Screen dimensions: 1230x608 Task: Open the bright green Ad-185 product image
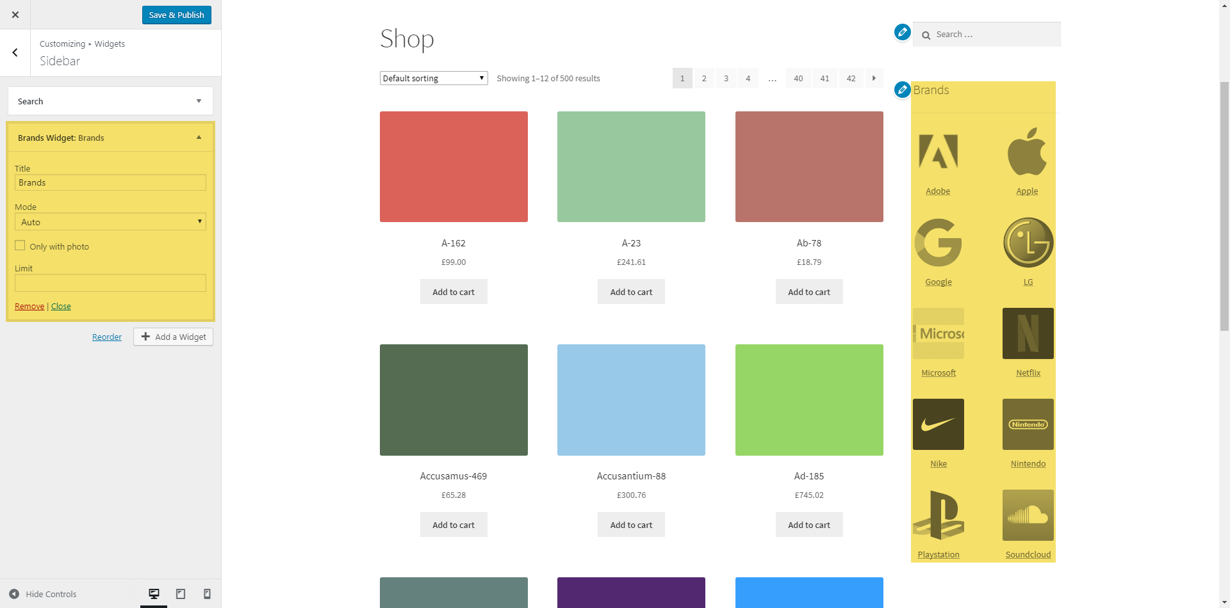point(809,400)
